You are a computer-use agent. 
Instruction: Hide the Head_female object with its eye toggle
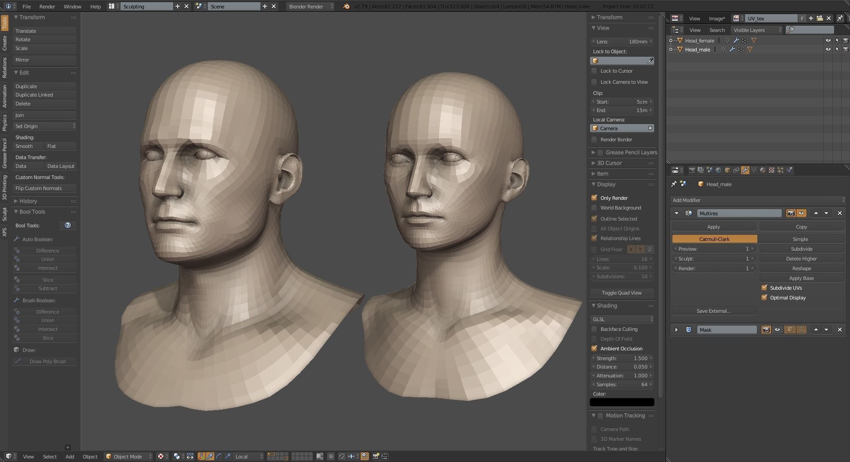[829, 40]
